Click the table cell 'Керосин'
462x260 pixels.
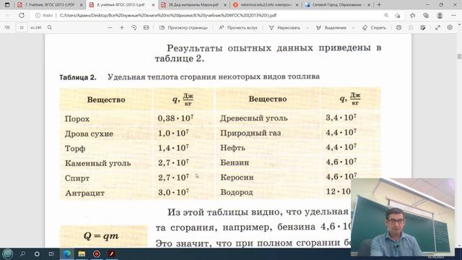237,178
